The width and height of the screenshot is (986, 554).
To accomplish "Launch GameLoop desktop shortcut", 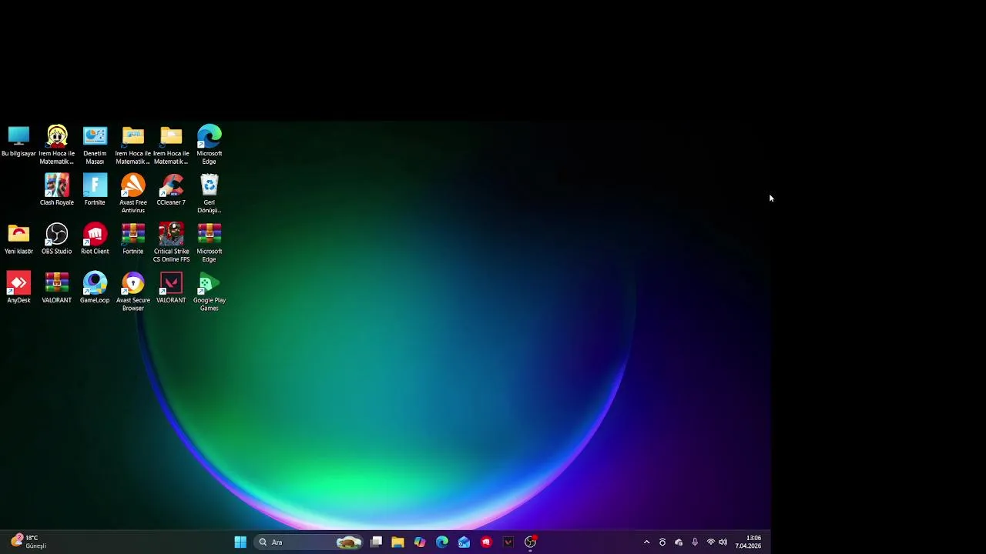I will pos(95,288).
